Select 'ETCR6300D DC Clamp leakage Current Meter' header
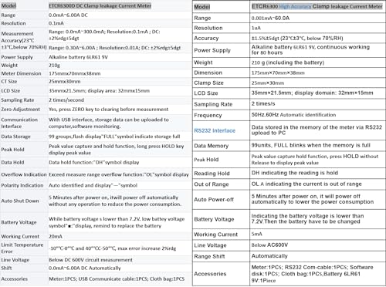The image size is (386, 287). point(100,5)
